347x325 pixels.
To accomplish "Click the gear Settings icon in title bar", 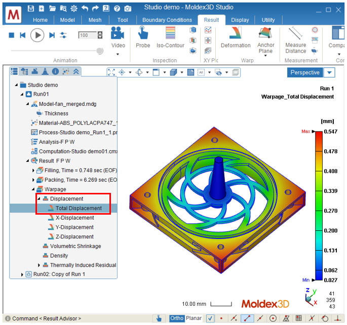I will coord(74,9).
